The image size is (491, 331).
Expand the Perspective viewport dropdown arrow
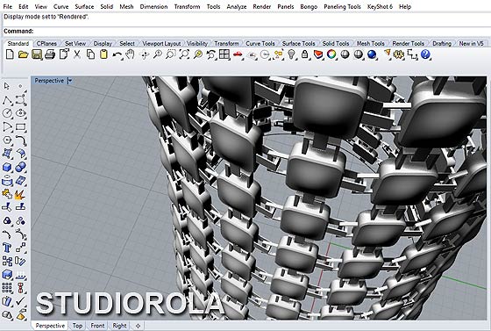70,81
